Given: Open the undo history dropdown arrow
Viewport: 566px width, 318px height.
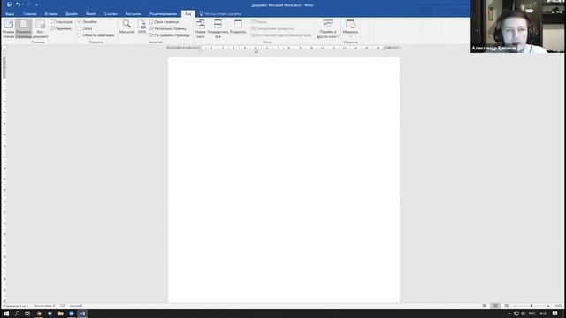Looking at the screenshot, I should pyautogui.click(x=23, y=4).
